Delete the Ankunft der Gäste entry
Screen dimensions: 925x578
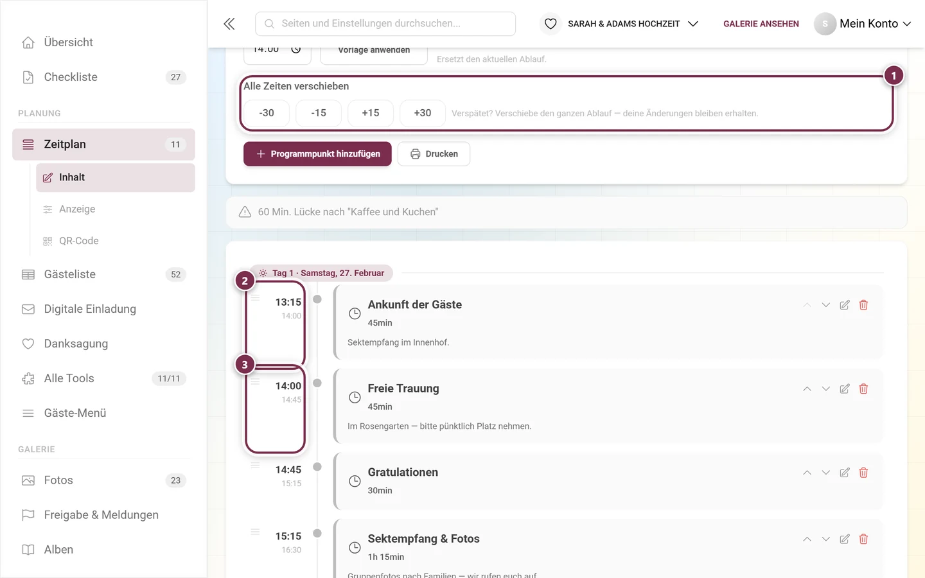863,305
